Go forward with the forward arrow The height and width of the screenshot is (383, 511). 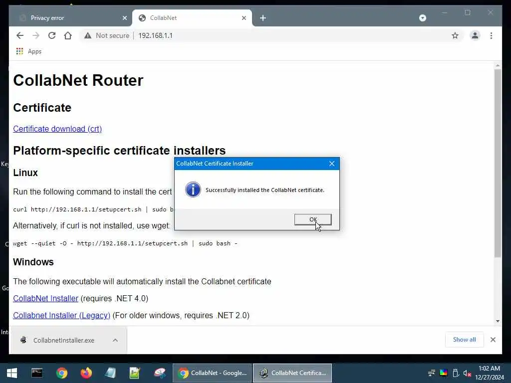[36, 35]
